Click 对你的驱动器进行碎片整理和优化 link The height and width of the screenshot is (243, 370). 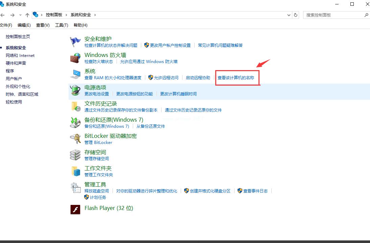pos(147,191)
